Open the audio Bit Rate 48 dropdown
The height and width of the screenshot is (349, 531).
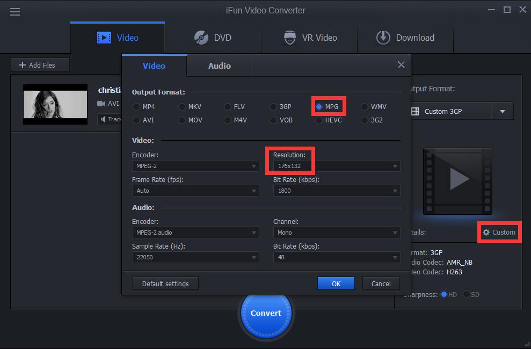click(x=337, y=257)
